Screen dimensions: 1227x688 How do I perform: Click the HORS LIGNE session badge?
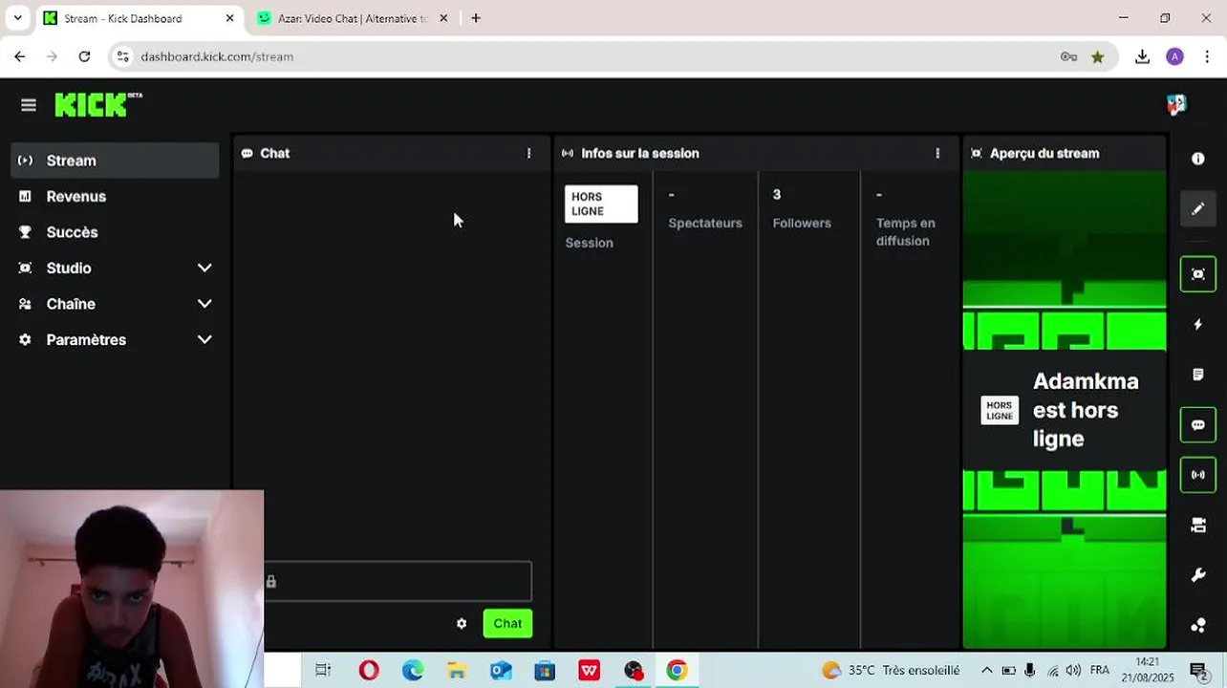click(601, 204)
